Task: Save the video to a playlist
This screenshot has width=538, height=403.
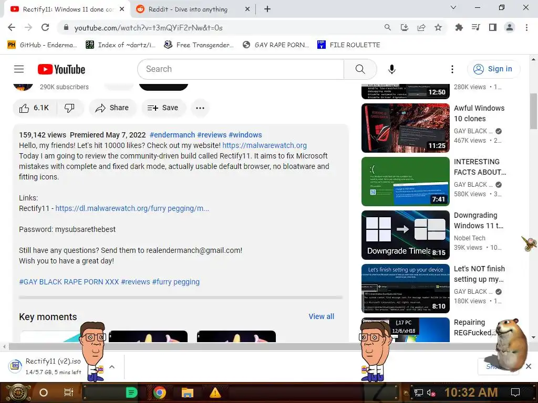Action: pos(163,108)
